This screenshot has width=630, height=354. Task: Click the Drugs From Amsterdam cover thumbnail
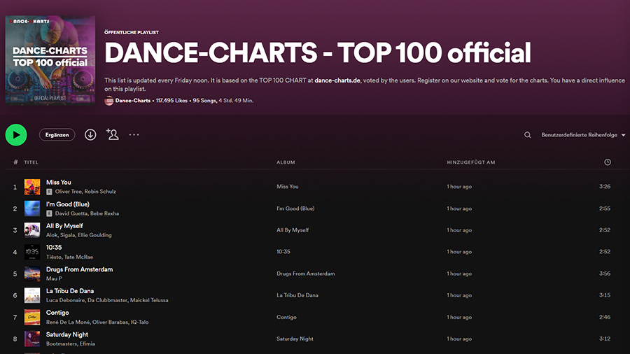tap(32, 274)
